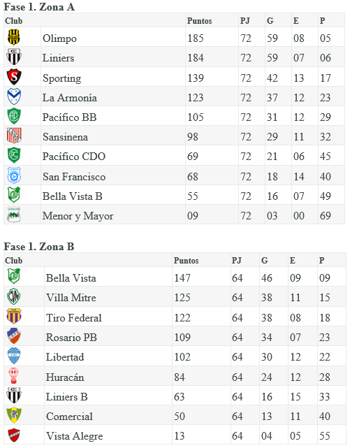Screen dimensions: 350x448
Task: Click Olimpo's 185 points cell
Action: 196,38
